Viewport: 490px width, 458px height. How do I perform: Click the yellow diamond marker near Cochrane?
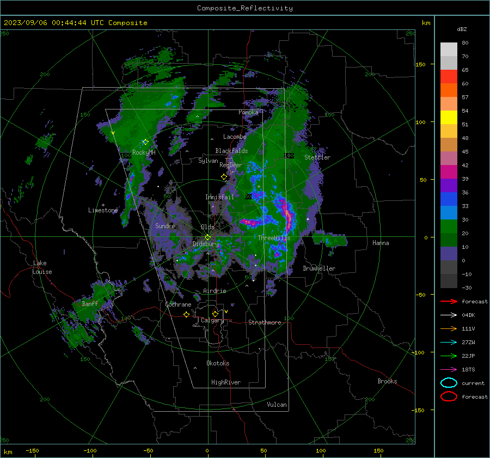[x=187, y=314]
